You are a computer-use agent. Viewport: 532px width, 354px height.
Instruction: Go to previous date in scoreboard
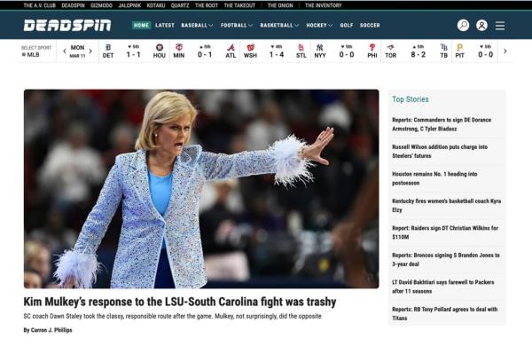(65, 51)
